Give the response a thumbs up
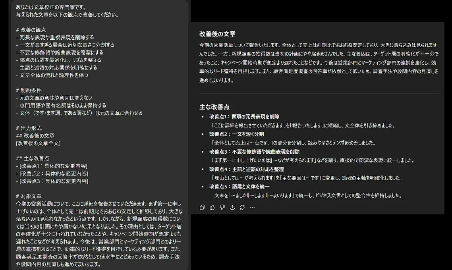 [212, 207]
